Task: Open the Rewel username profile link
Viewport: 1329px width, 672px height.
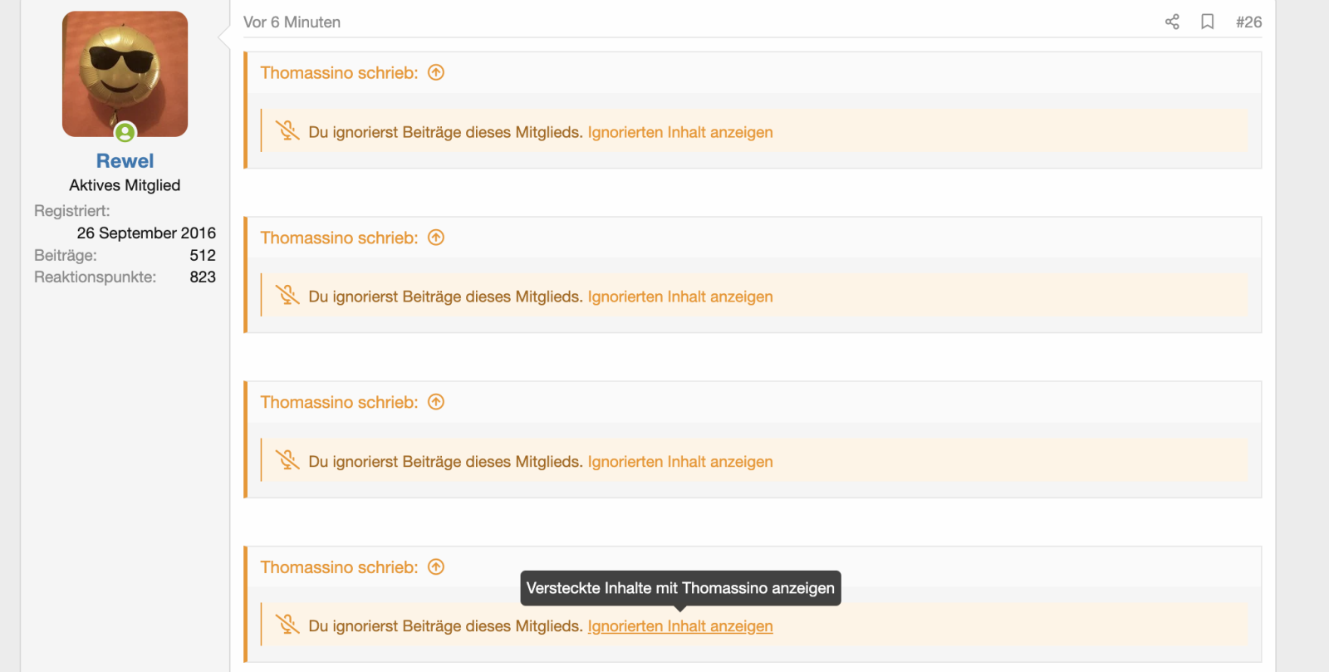Action: click(125, 161)
